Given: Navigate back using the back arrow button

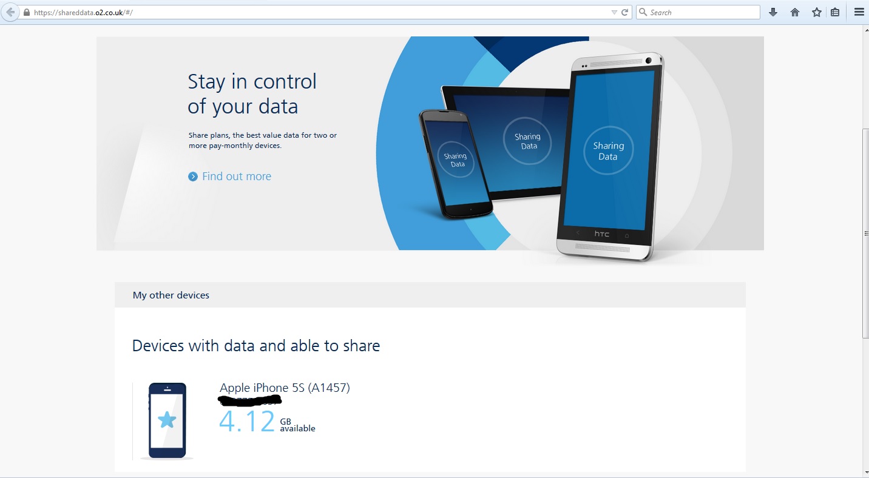Looking at the screenshot, I should pos(10,12).
